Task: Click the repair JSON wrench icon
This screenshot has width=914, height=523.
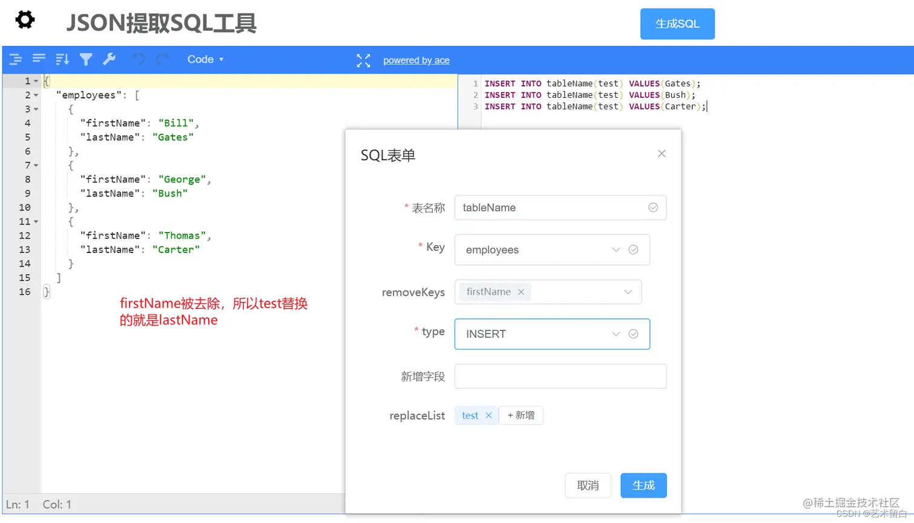Action: [109, 59]
